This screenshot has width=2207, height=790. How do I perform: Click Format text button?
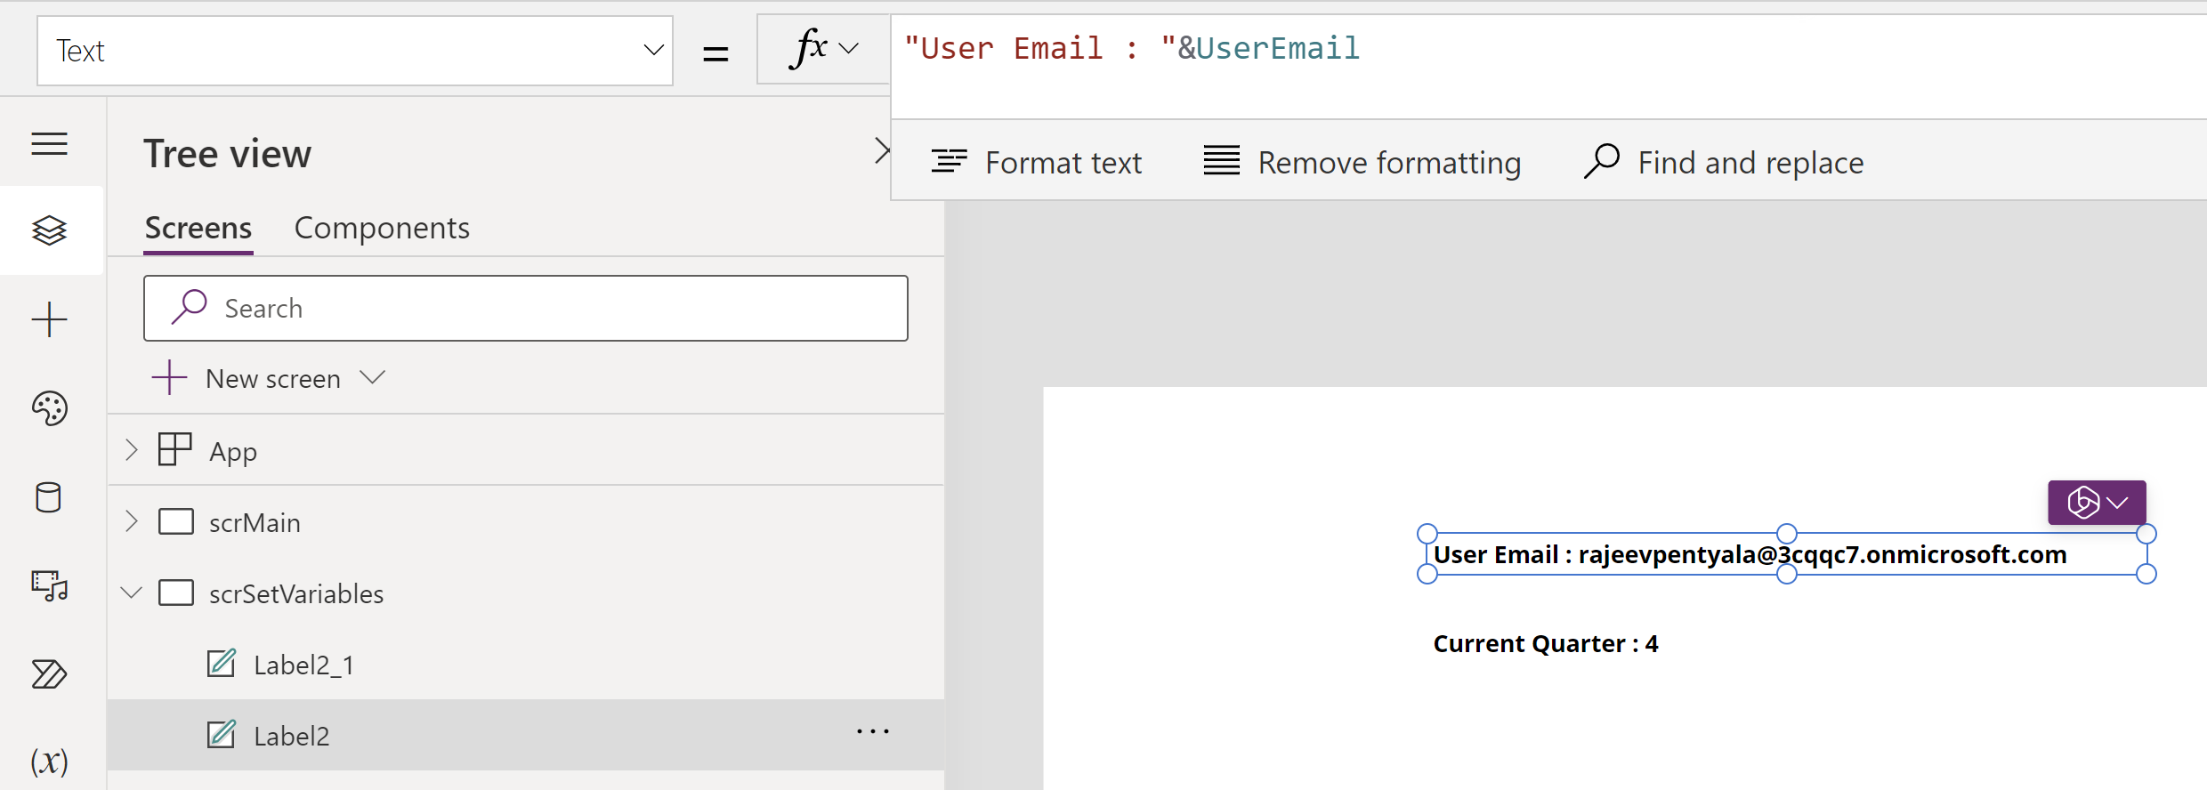(x=1037, y=163)
